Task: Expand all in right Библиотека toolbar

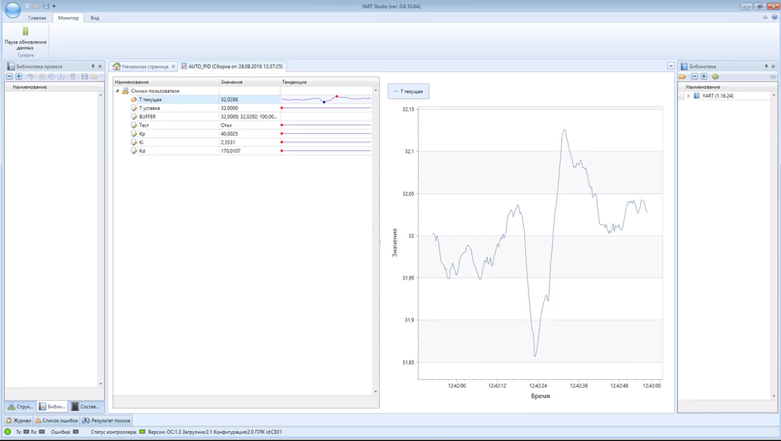Action: [704, 77]
